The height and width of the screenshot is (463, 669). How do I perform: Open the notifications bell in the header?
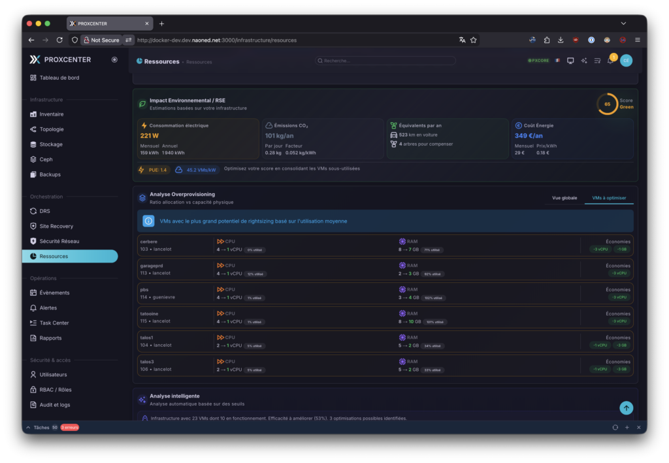(x=610, y=61)
